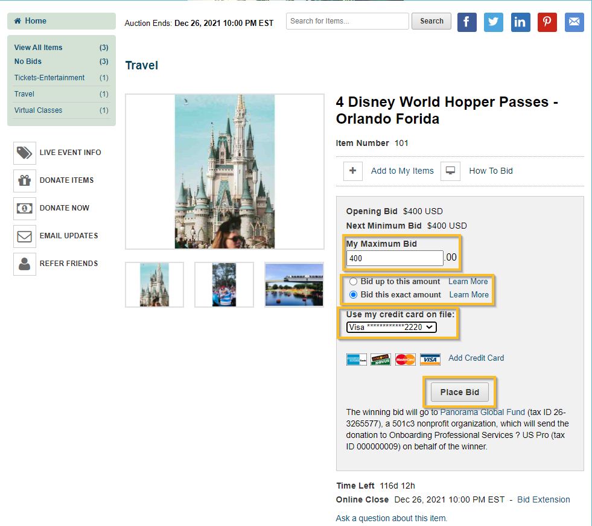Go to the Home menu

tap(62, 21)
